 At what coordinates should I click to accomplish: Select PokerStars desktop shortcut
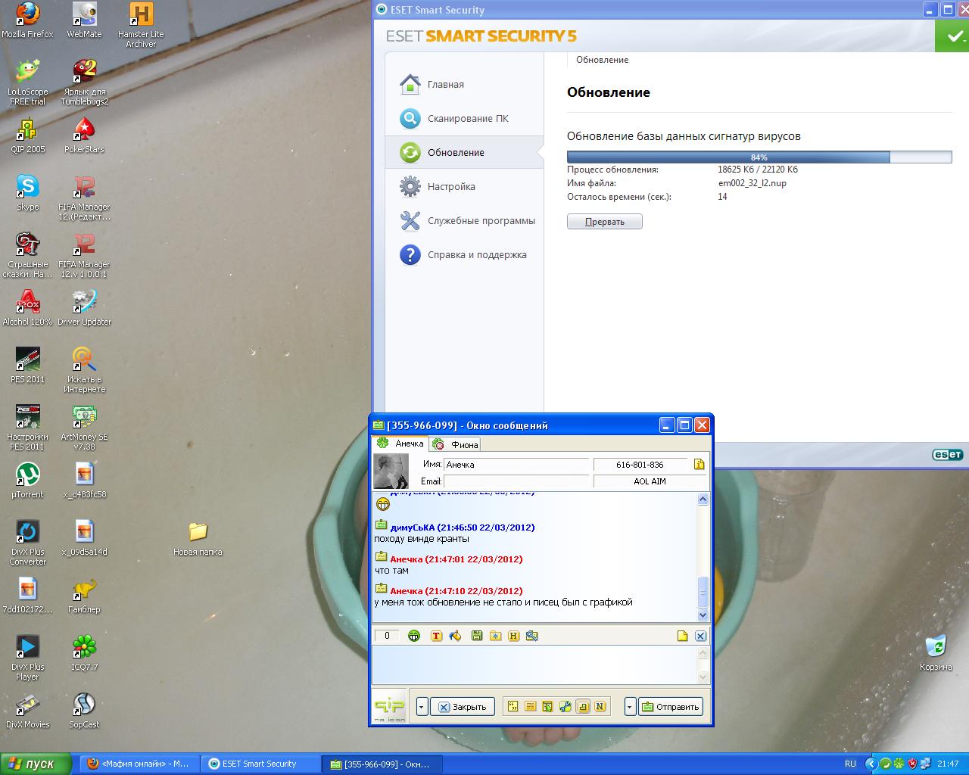pyautogui.click(x=84, y=135)
